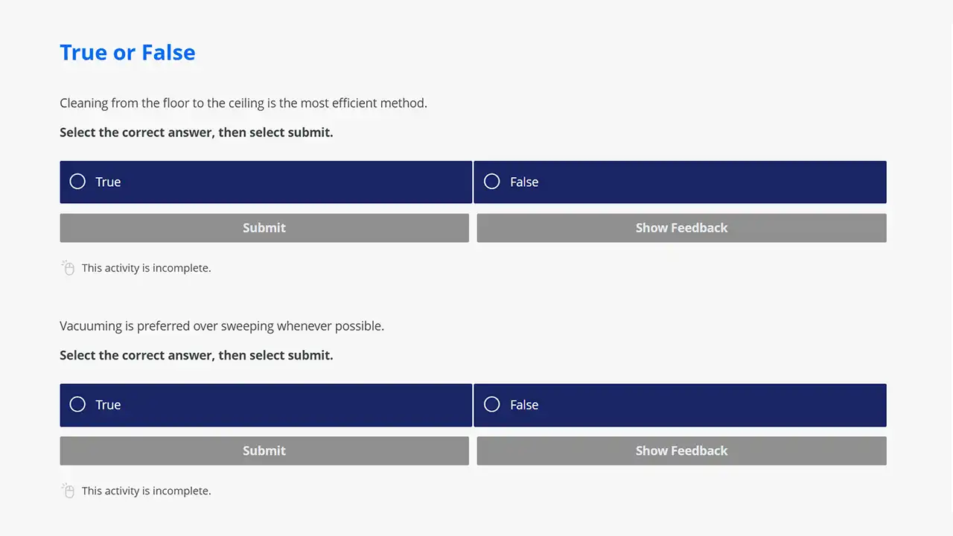This screenshot has height=536, width=953.
Task: Click the "True" label text in the first question
Action: [x=108, y=182]
